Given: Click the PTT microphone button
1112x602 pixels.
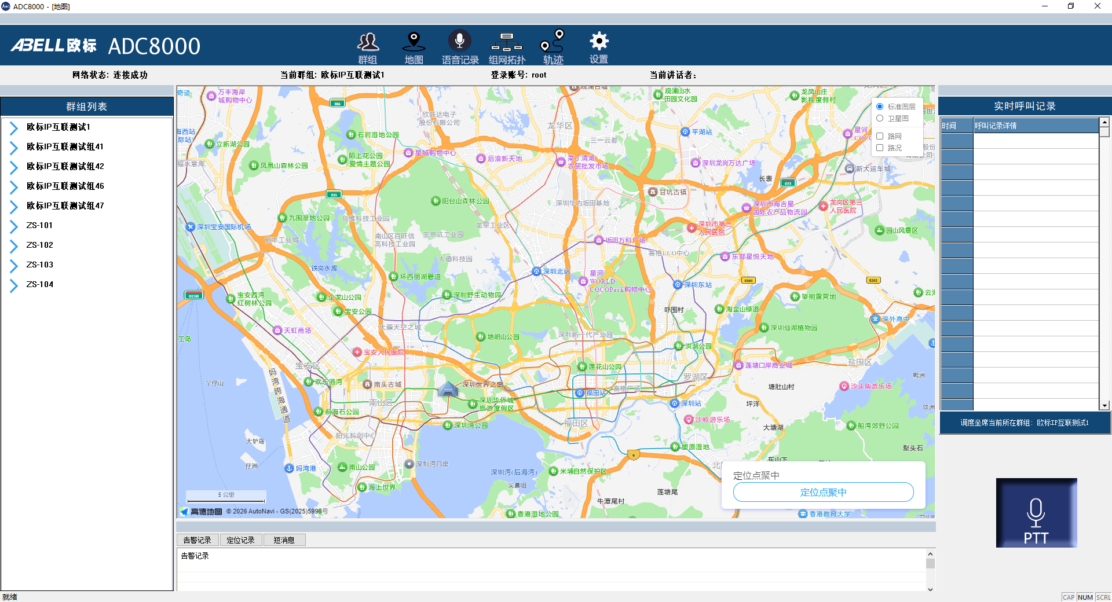Looking at the screenshot, I should [1036, 513].
